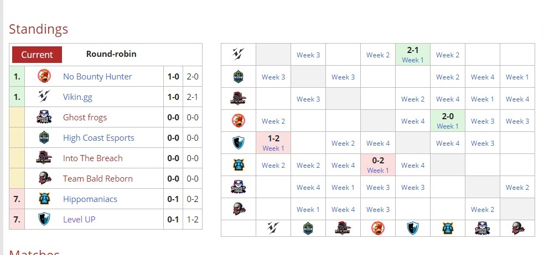Click Into The Breach logo in standings list
Screen dimensions: 544x255
coord(44,158)
